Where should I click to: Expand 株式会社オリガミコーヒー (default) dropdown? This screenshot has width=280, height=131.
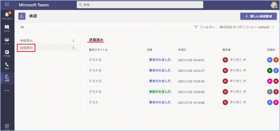coord(247,27)
